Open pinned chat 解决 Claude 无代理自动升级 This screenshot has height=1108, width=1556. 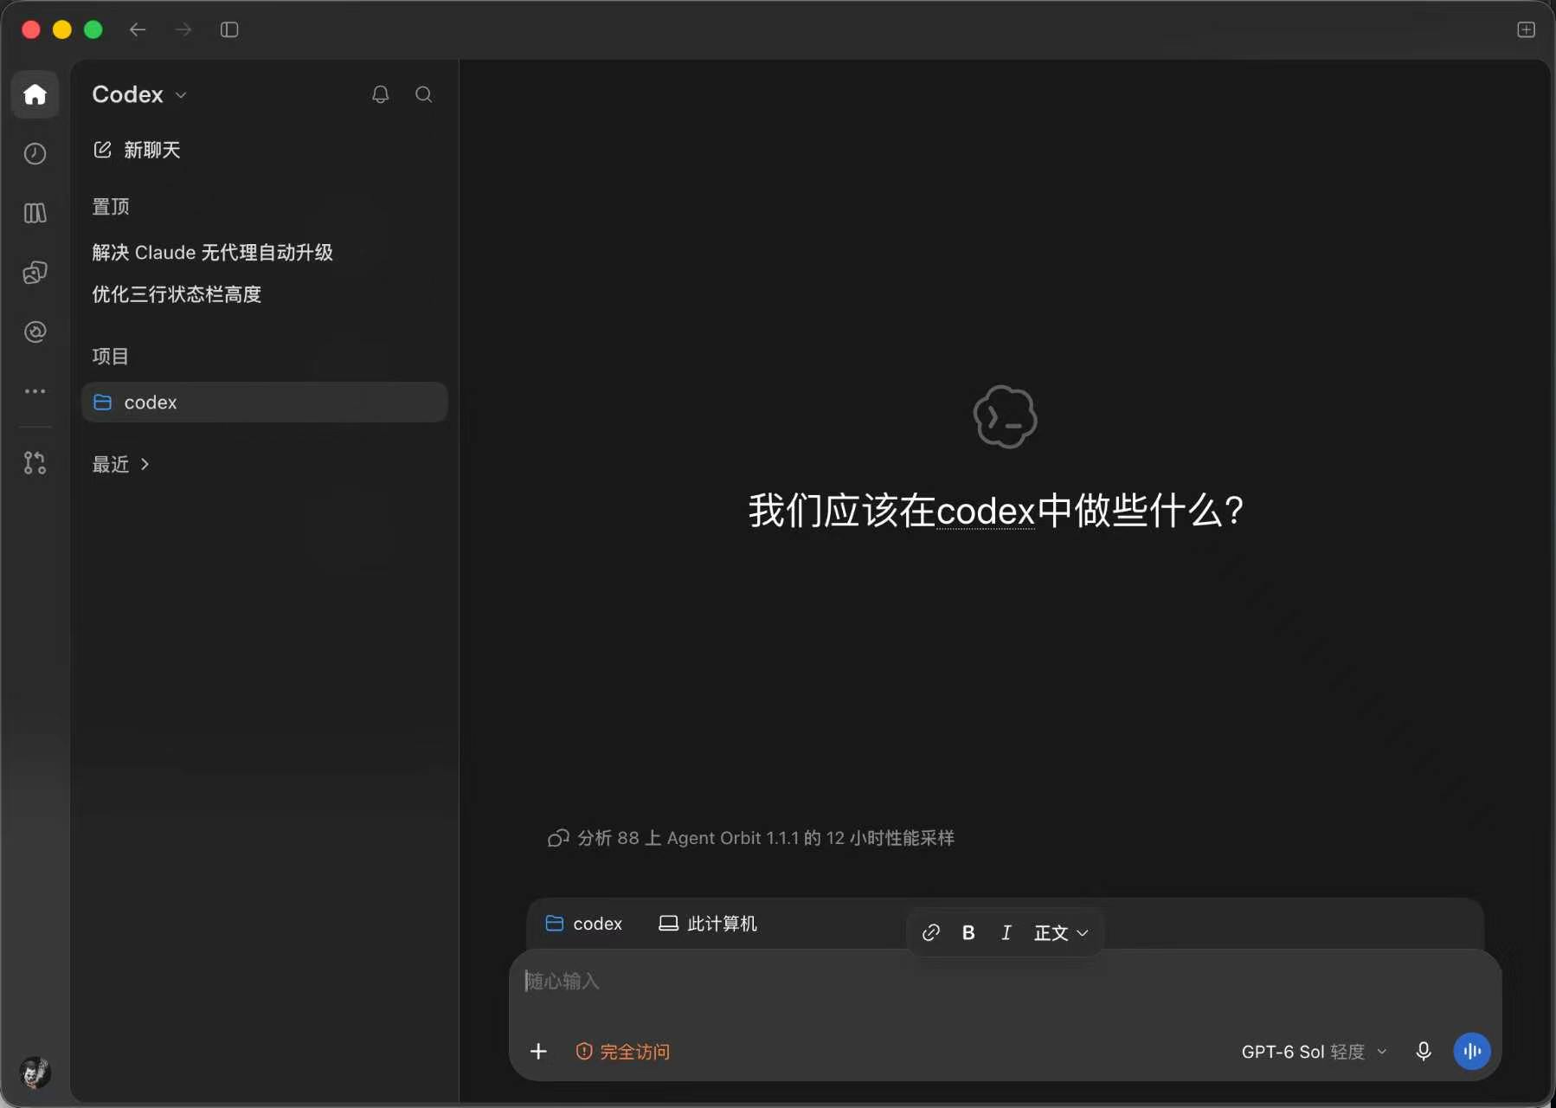click(x=213, y=253)
